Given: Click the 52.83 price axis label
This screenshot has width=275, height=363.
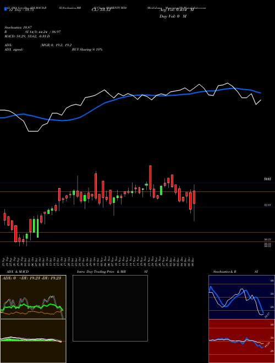Looking at the screenshot, I should click(268, 205).
